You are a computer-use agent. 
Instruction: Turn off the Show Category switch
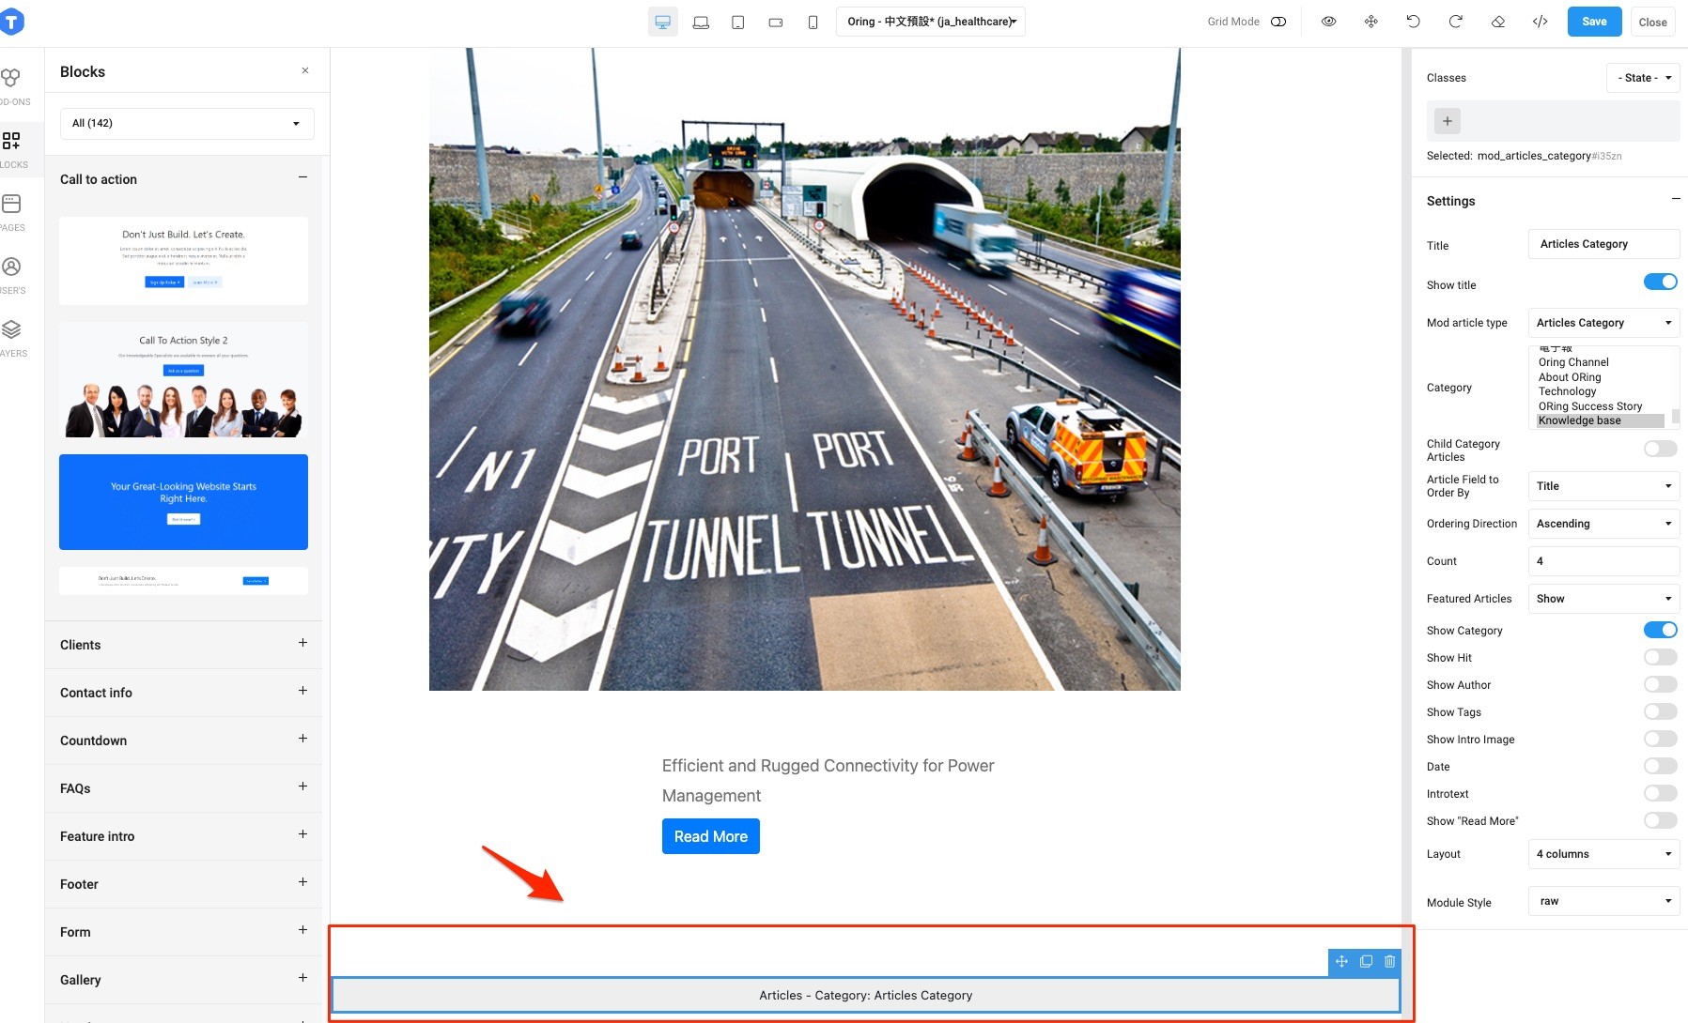[x=1661, y=630]
